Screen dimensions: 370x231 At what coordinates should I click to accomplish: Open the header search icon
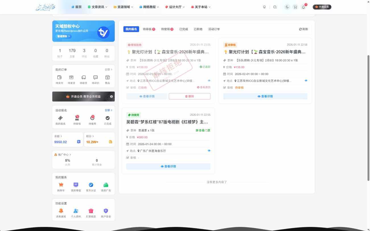click(275, 7)
